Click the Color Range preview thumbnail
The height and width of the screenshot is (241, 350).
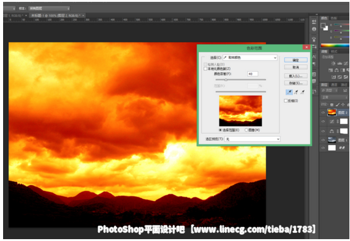[241, 111]
